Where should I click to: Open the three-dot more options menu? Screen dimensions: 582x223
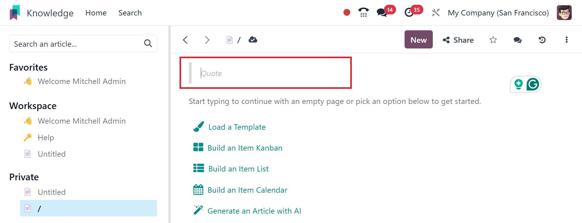566,40
